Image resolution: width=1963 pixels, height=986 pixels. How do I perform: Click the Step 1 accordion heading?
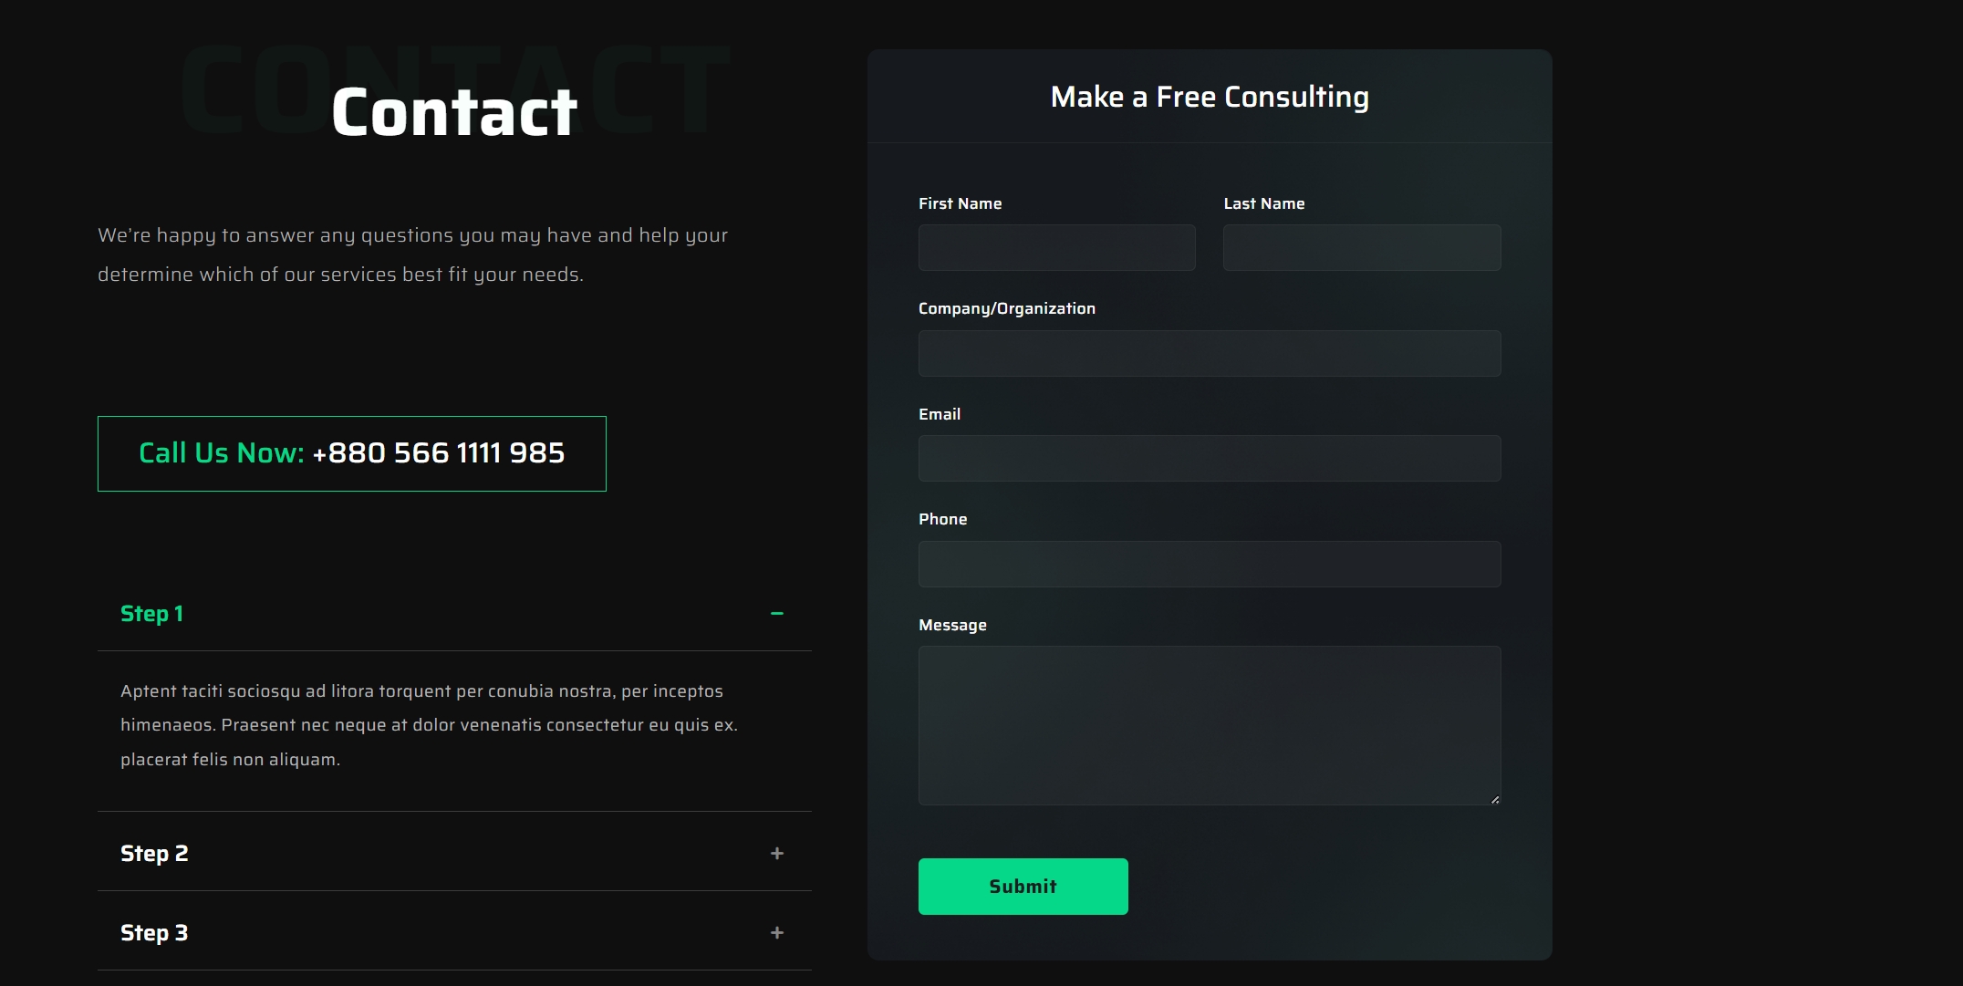pos(152,614)
